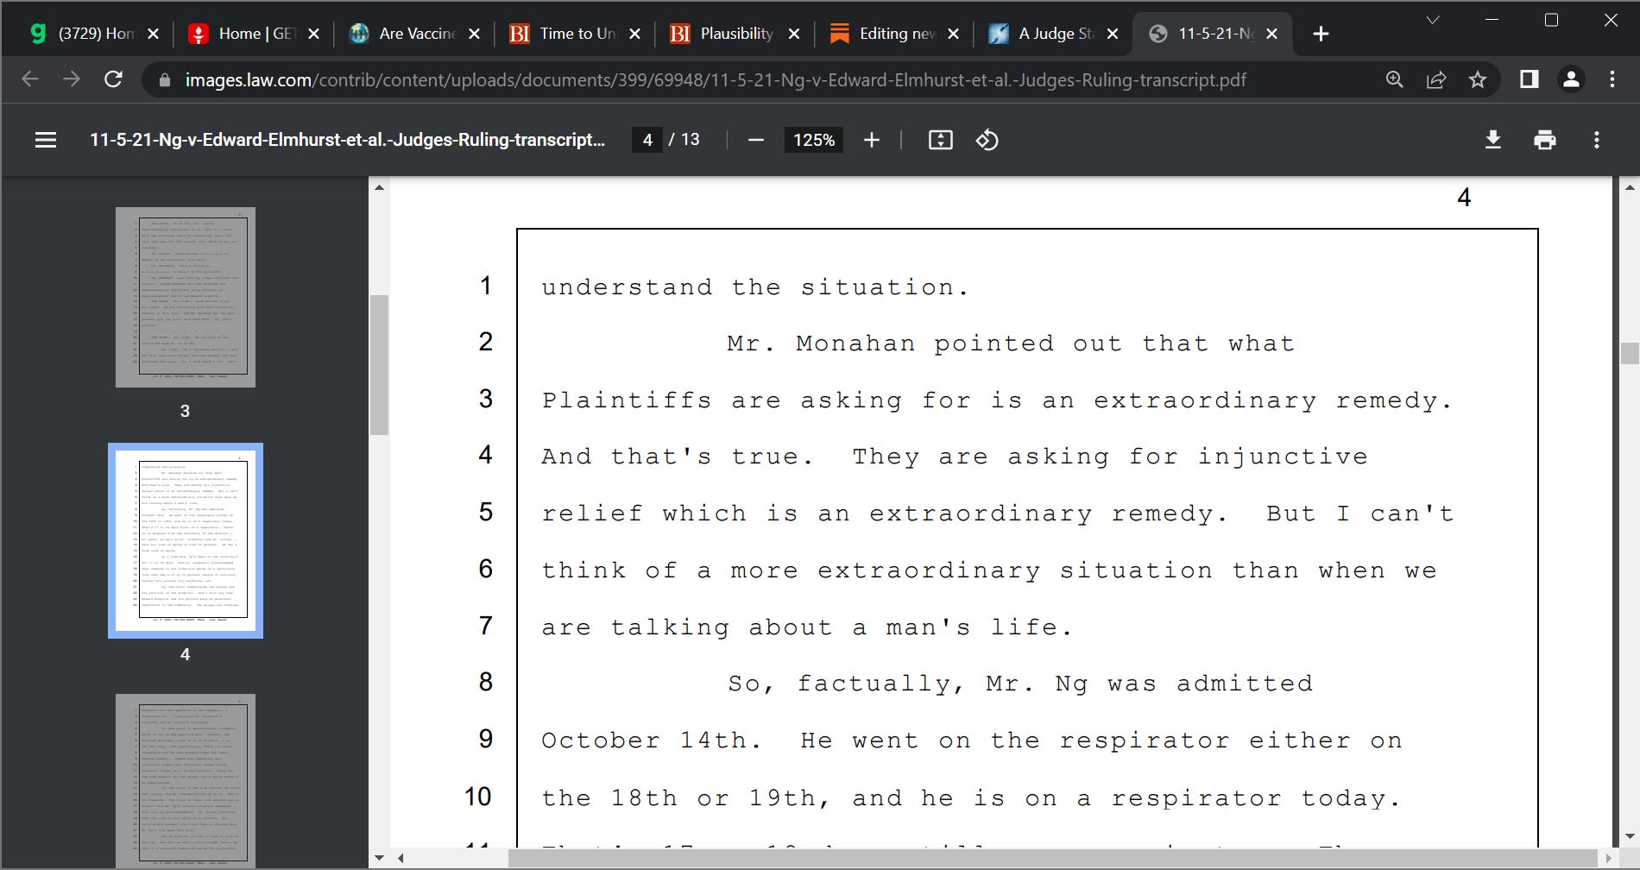The image size is (1640, 870).
Task: Open the Chrome three-dot menu
Action: pos(1612,79)
